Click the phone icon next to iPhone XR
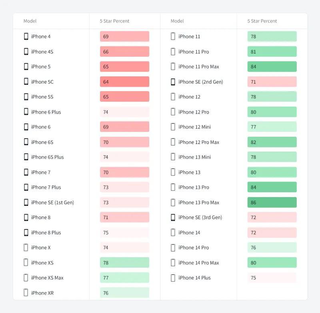This screenshot has height=313, width=320. point(26,293)
